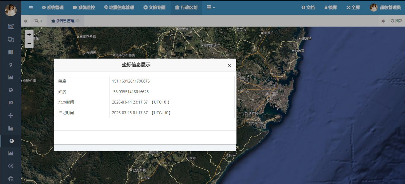405x184 pixels.
Task: Select the 全球信息管理 tab
Action: pyautogui.click(x=63, y=21)
